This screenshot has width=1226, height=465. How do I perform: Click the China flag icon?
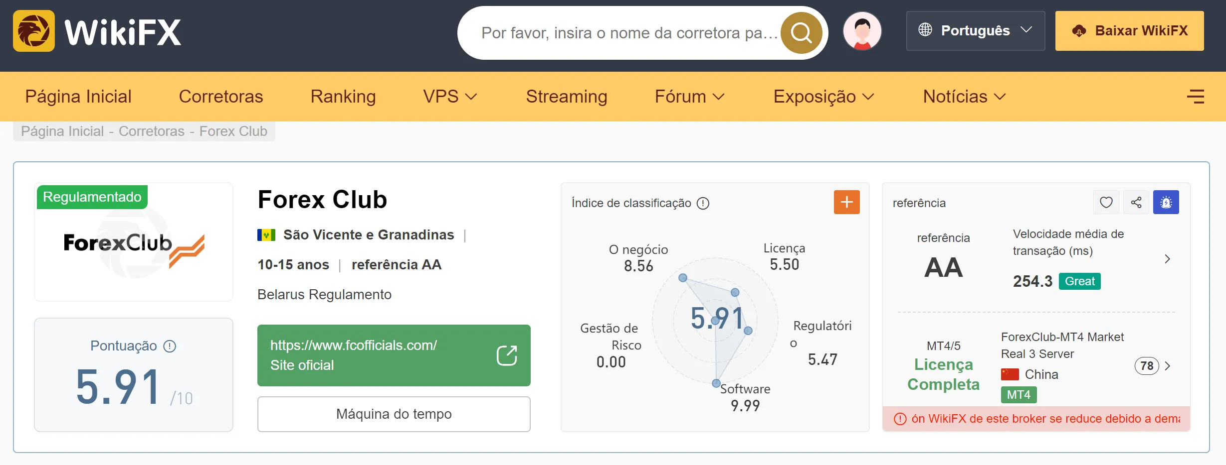click(x=1010, y=374)
